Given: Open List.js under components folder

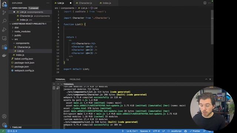Looking at the screenshot, I should [x=30, y=51].
